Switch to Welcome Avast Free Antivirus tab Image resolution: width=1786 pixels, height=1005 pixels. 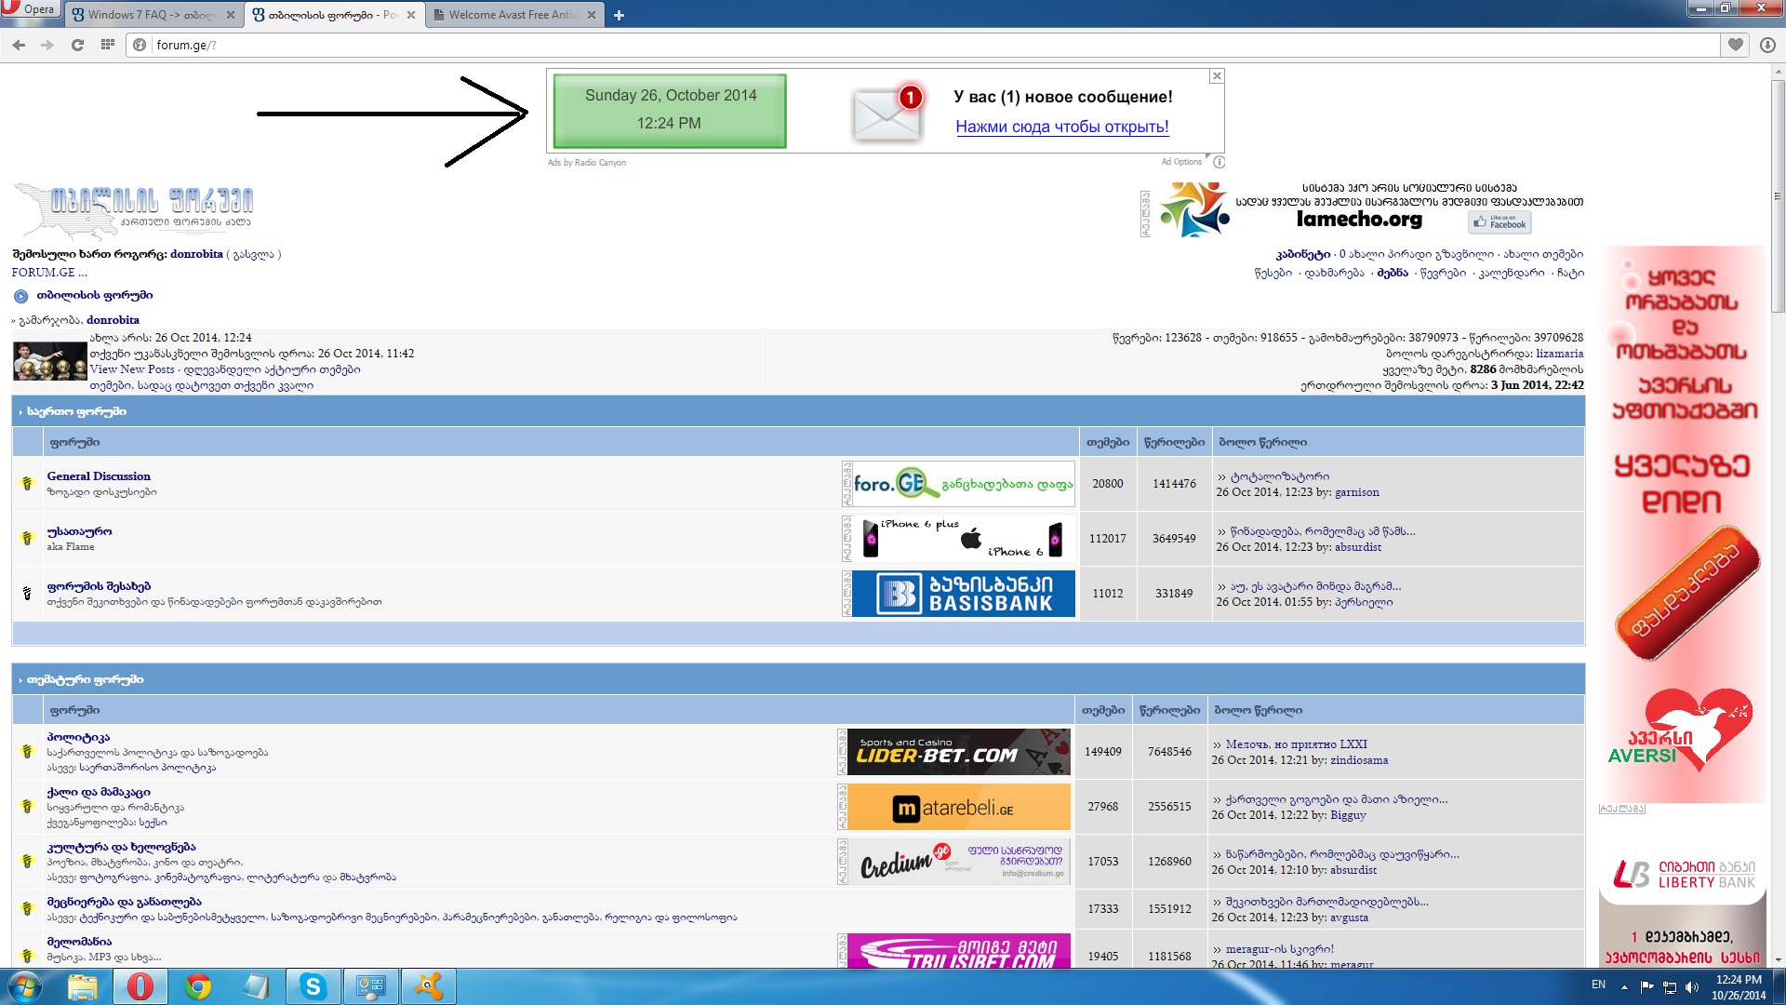(x=512, y=15)
